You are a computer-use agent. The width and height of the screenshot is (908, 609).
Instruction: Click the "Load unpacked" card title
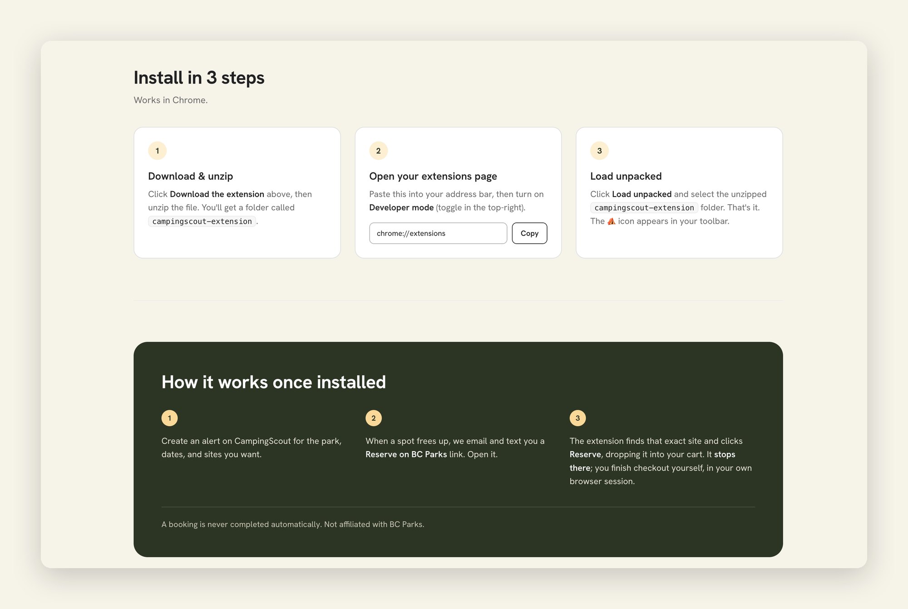[626, 176]
